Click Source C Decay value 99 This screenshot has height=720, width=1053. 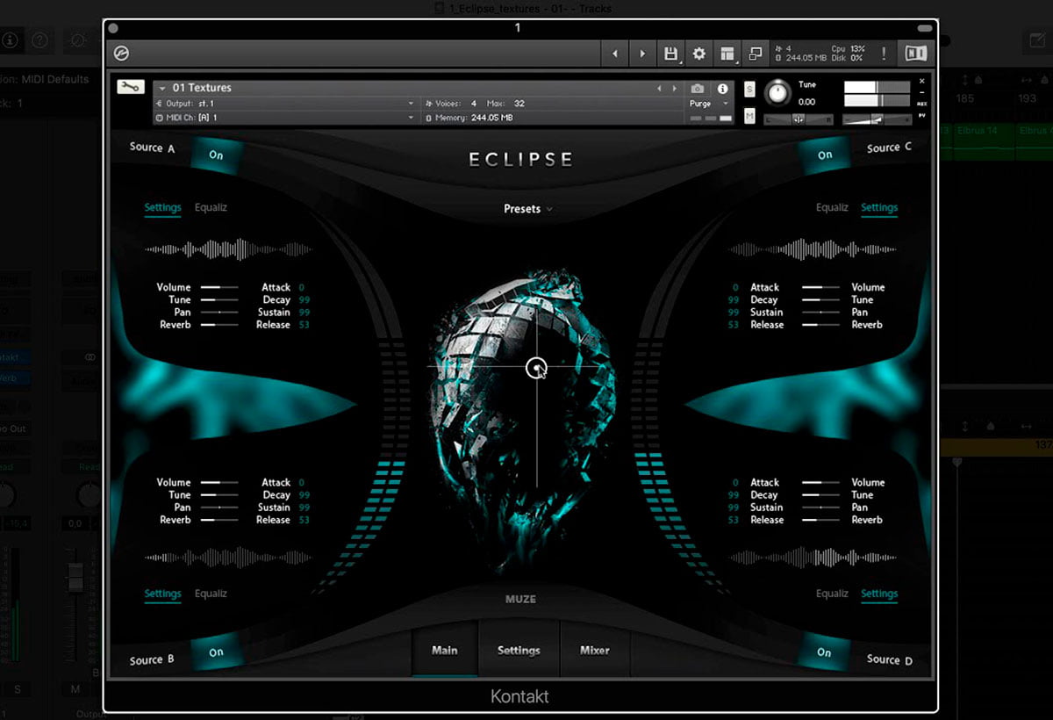click(x=734, y=299)
